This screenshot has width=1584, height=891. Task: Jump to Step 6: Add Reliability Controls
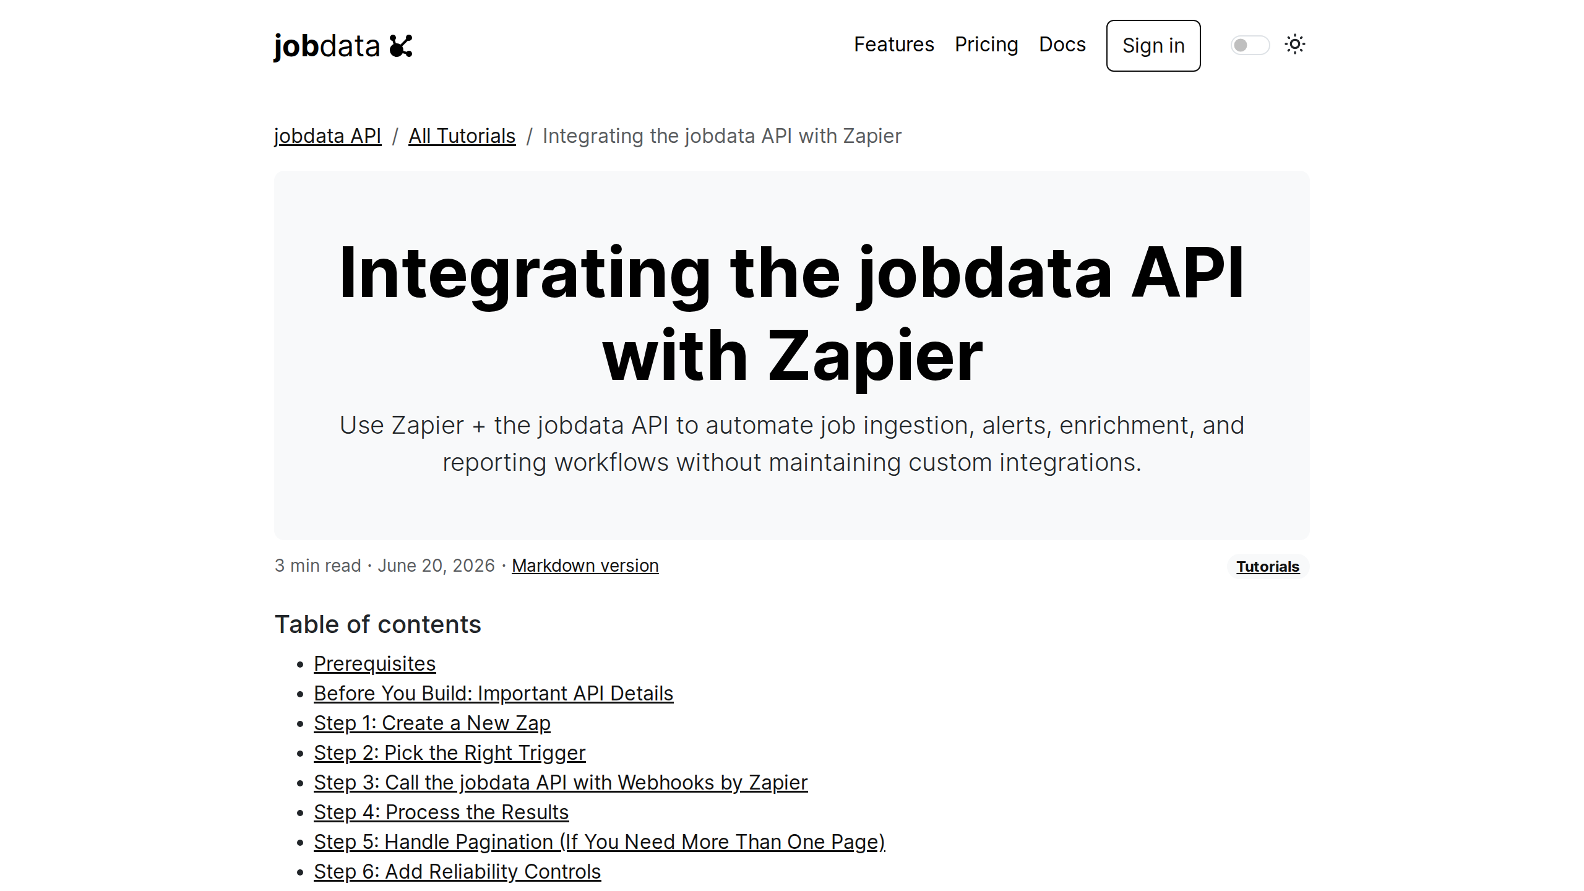[457, 871]
